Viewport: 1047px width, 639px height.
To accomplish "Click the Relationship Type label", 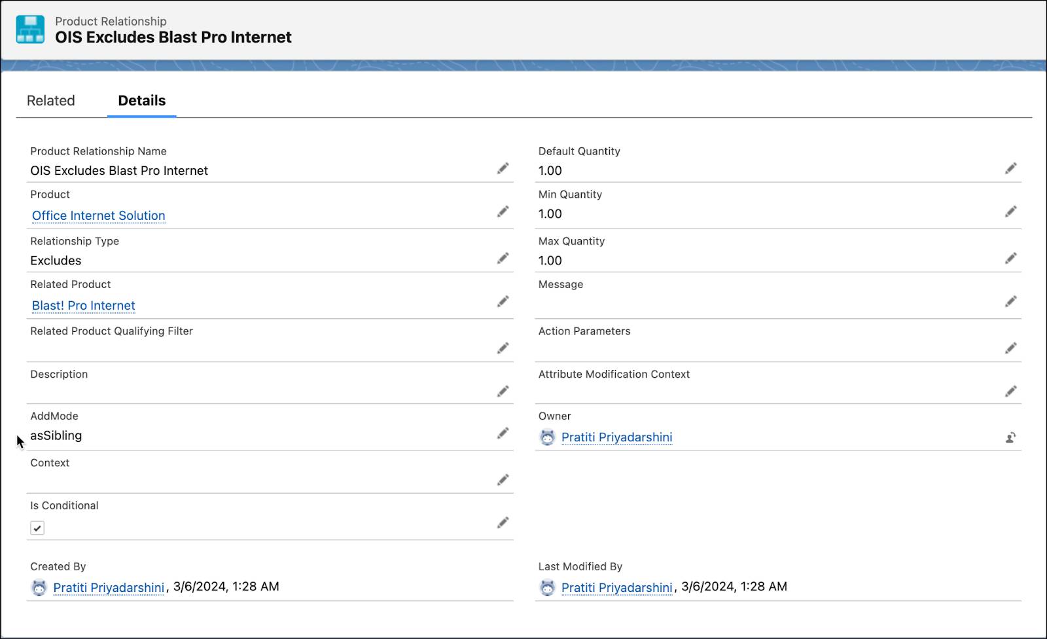I will [x=75, y=242].
